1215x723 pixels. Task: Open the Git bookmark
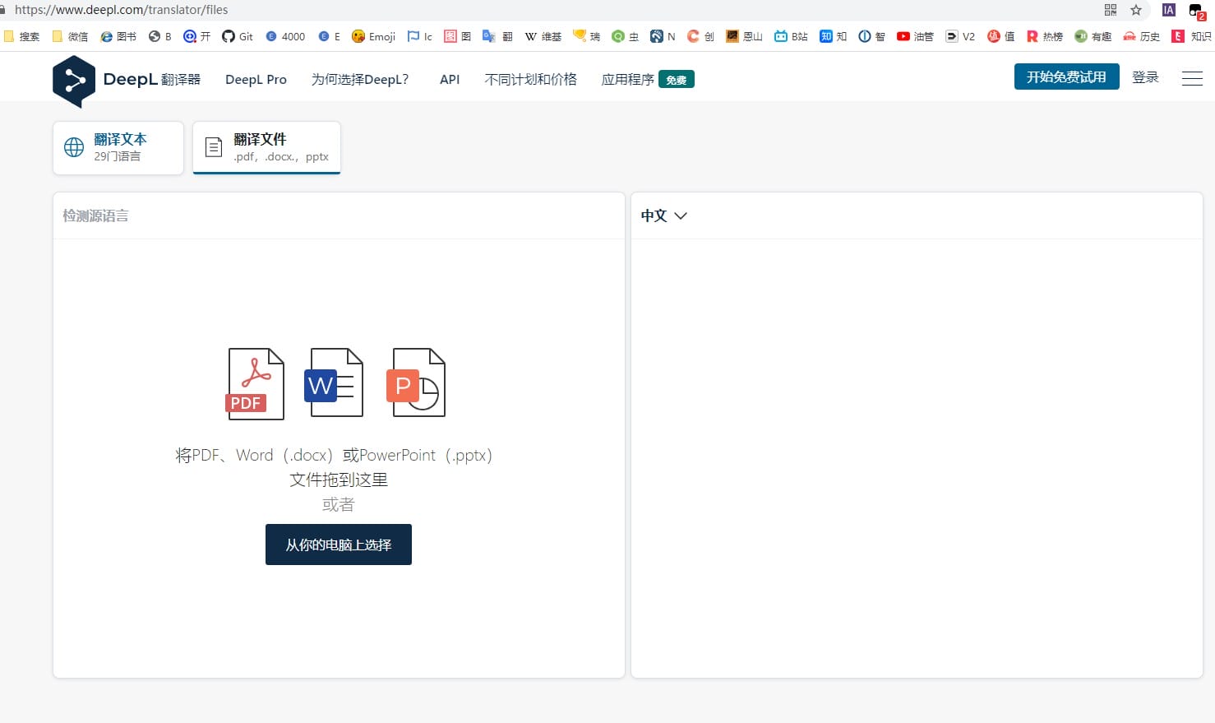click(238, 36)
